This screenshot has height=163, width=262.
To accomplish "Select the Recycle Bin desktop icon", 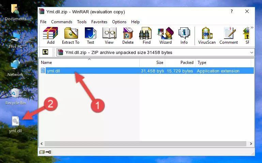I will (x=15, y=96).
